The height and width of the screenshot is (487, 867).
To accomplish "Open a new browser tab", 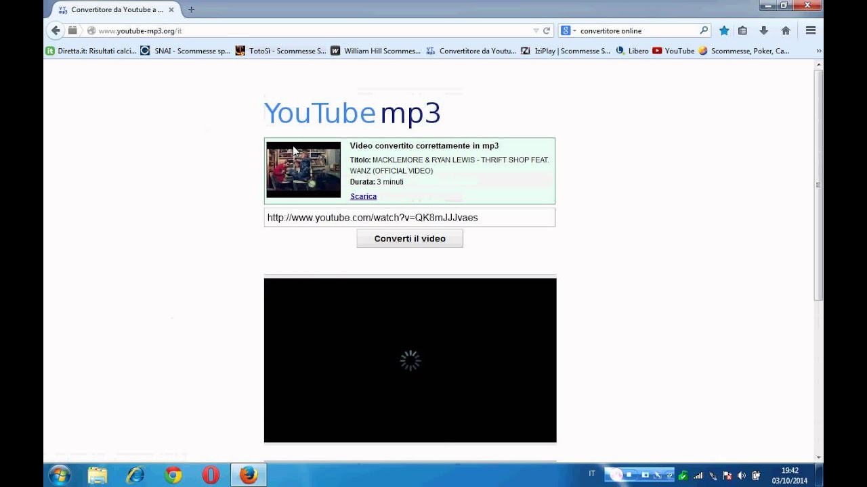I will [x=191, y=9].
